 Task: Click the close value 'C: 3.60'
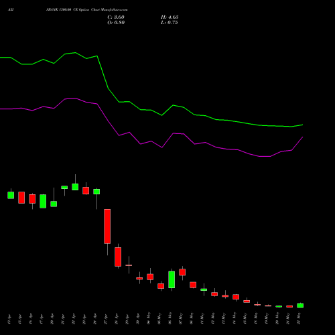[116, 17]
